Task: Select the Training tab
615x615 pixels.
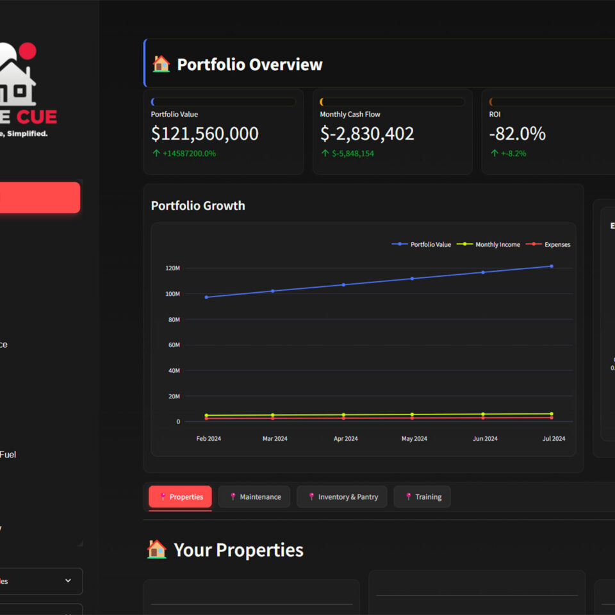Action: (422, 496)
